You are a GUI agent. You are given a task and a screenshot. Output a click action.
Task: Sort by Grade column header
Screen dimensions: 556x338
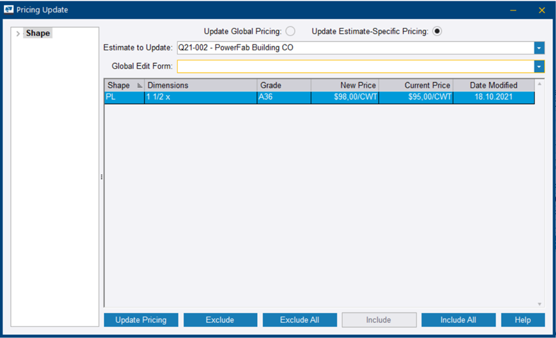point(284,85)
